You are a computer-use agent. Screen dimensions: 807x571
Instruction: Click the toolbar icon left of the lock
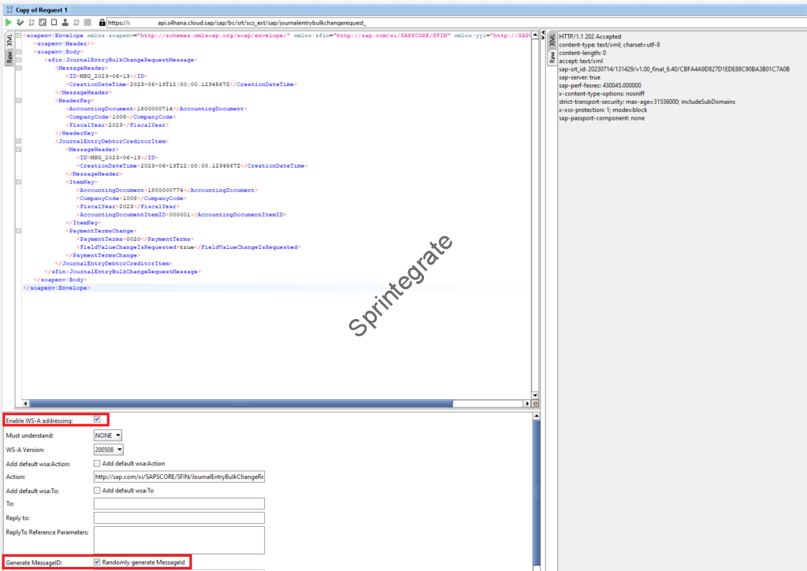(x=88, y=23)
